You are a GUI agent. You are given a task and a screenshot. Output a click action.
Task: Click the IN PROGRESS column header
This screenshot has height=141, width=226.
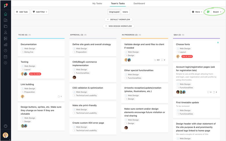click(x=132, y=35)
